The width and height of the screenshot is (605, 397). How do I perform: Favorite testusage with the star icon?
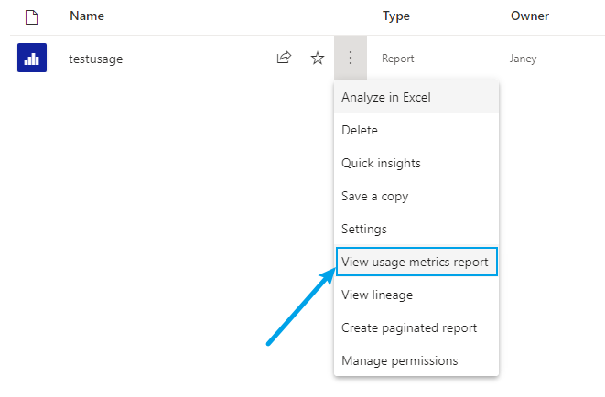(x=318, y=59)
